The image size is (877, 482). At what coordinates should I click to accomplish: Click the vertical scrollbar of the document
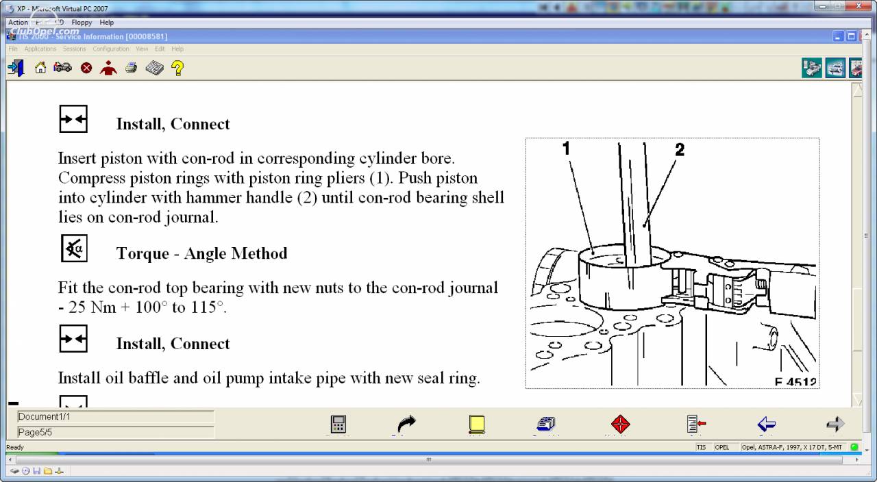pos(857,244)
